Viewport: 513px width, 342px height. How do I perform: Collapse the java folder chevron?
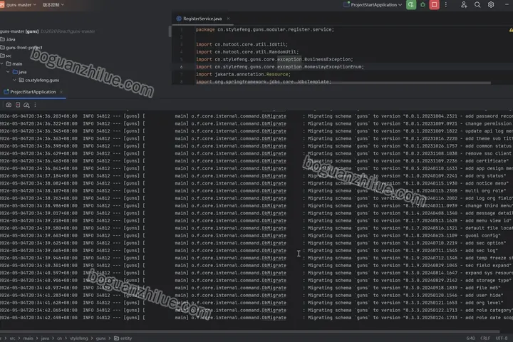coord(8,72)
